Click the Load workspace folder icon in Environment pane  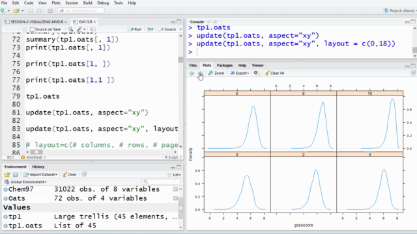pyautogui.click(x=7, y=175)
